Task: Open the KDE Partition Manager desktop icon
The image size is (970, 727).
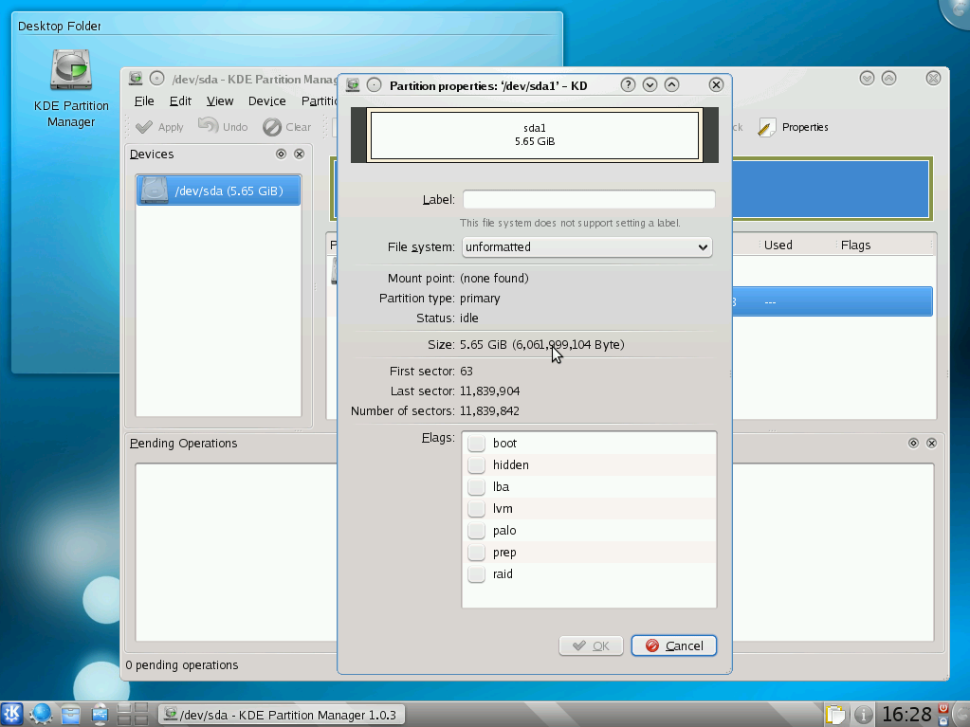Action: pyautogui.click(x=70, y=71)
